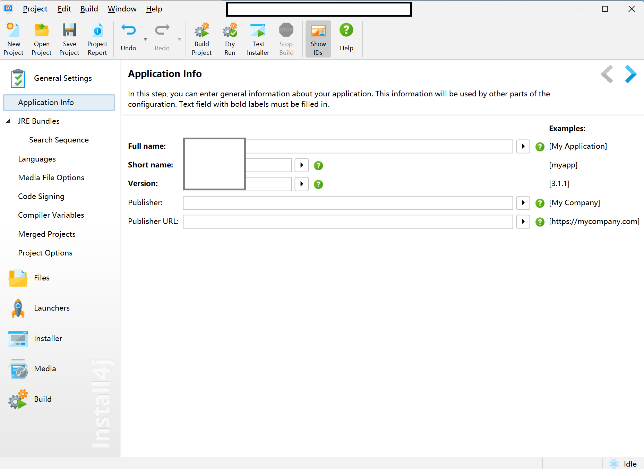Click into the Full name field

[x=348, y=147]
